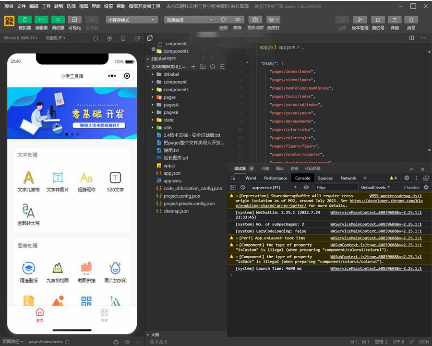Tap 图片加水印 tool in simulator
This screenshot has height=346, width=432.
[x=115, y=272]
